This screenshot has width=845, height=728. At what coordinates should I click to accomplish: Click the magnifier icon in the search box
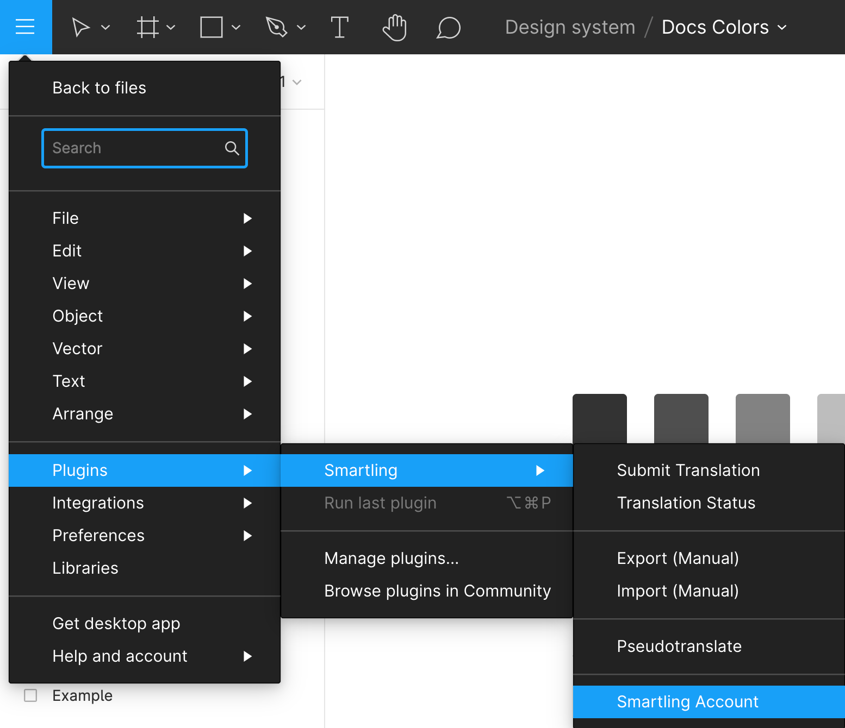(x=232, y=148)
